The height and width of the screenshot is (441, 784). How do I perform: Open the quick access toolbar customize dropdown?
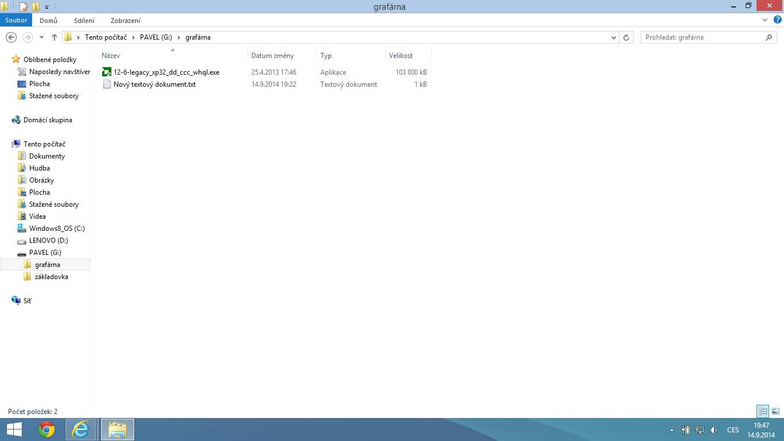coord(47,7)
